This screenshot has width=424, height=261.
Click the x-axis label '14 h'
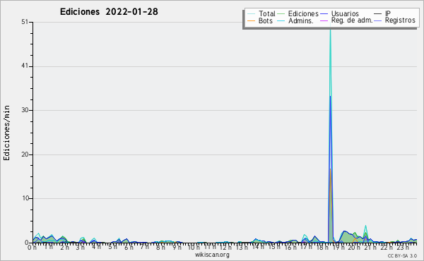[x=257, y=248]
